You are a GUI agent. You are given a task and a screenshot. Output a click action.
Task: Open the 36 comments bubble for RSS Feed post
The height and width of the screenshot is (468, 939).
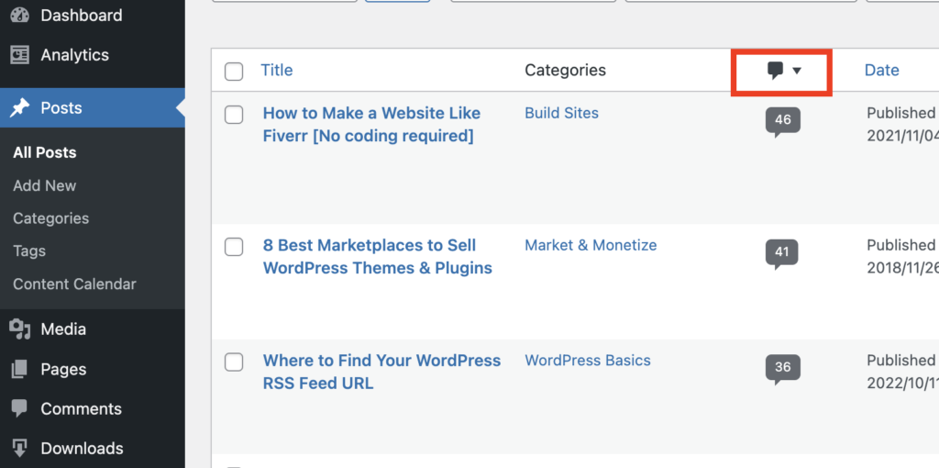(x=783, y=369)
